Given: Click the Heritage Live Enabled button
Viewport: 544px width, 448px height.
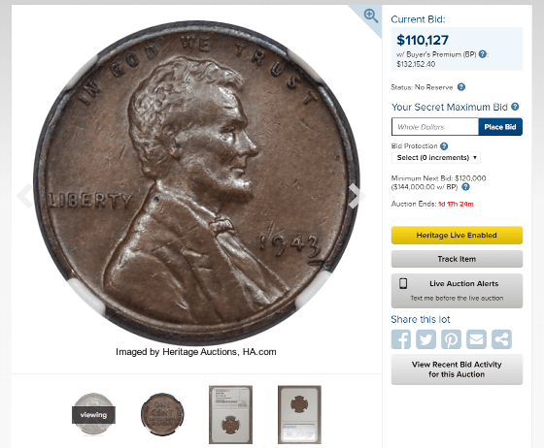Looking at the screenshot, I should click(x=457, y=235).
